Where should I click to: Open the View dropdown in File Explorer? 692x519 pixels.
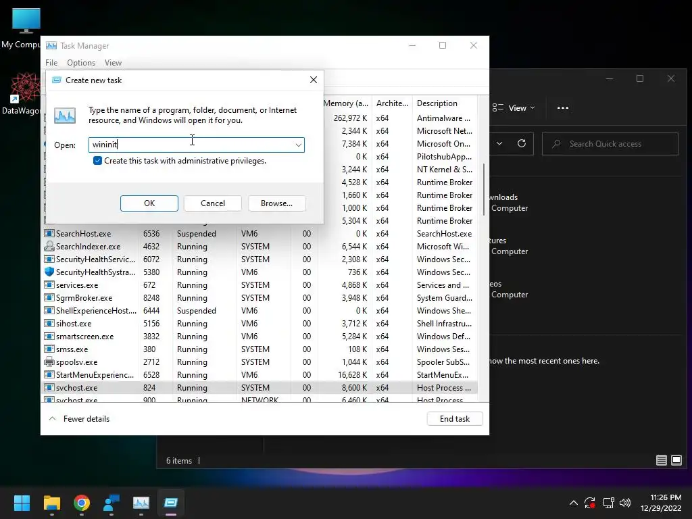click(x=514, y=107)
